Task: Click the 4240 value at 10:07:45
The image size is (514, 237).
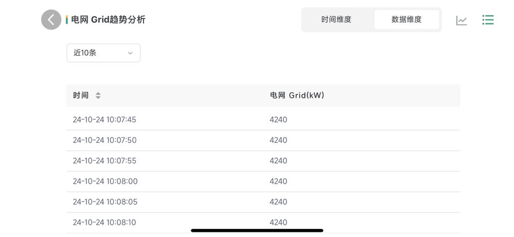Action: (278, 120)
